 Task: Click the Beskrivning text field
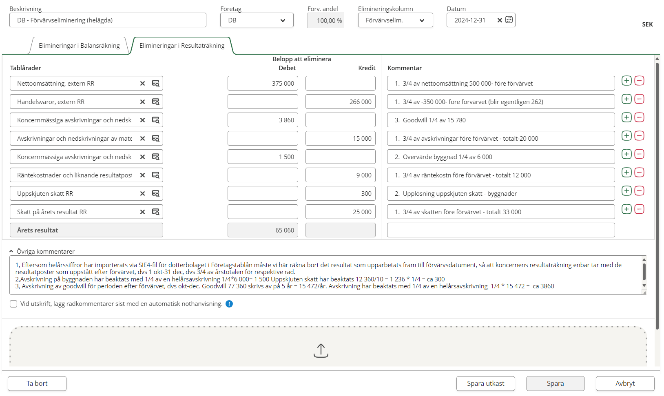108,20
